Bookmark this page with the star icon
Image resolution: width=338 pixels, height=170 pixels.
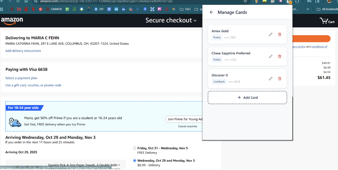(x=245, y=1)
